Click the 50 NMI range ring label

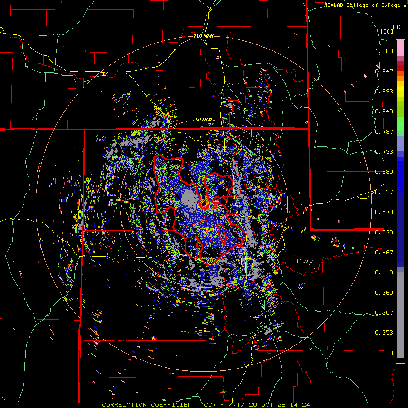(204, 120)
